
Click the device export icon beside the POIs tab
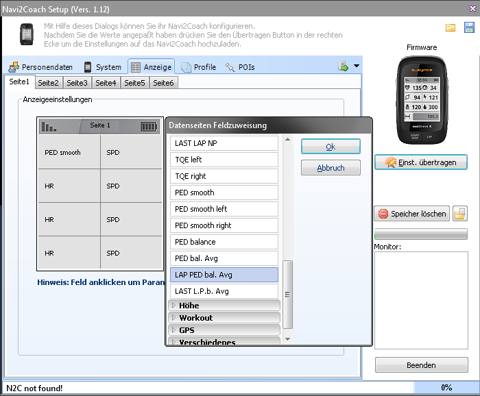343,66
